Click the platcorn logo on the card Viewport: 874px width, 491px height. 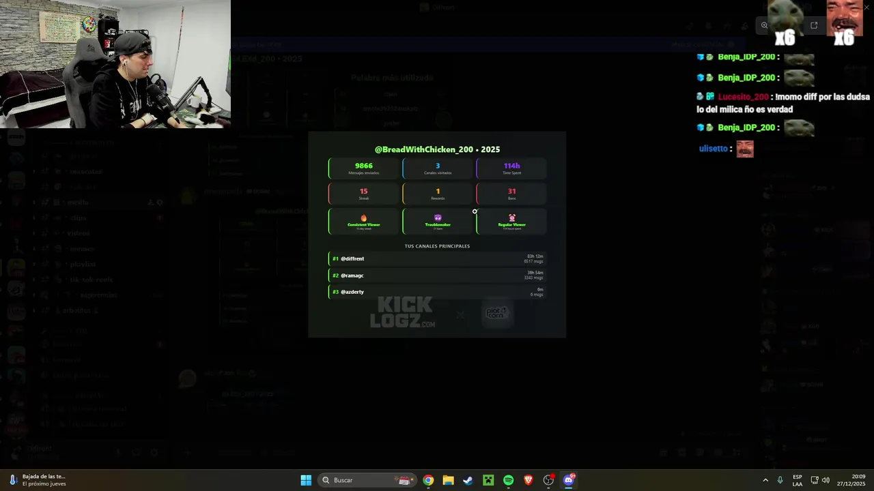point(497,313)
